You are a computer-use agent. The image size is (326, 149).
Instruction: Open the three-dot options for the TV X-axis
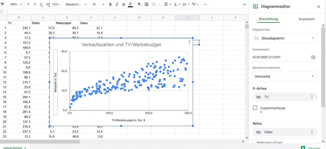coord(312,97)
